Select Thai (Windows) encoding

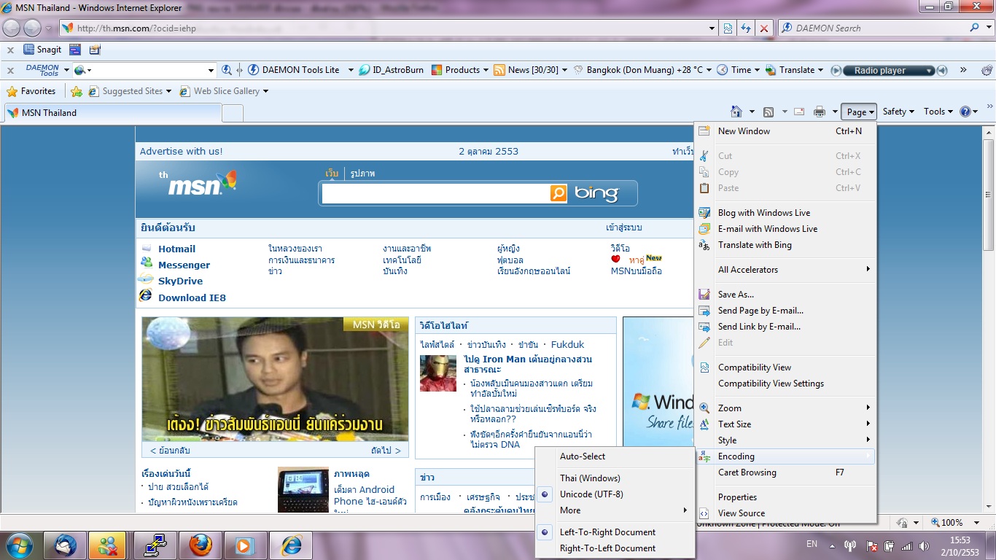click(590, 478)
